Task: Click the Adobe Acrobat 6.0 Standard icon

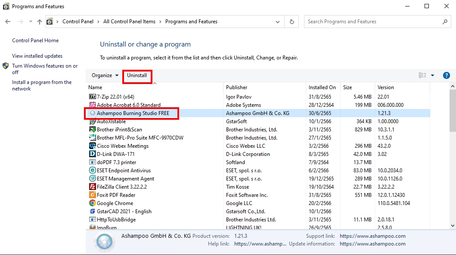Action: pyautogui.click(x=93, y=105)
